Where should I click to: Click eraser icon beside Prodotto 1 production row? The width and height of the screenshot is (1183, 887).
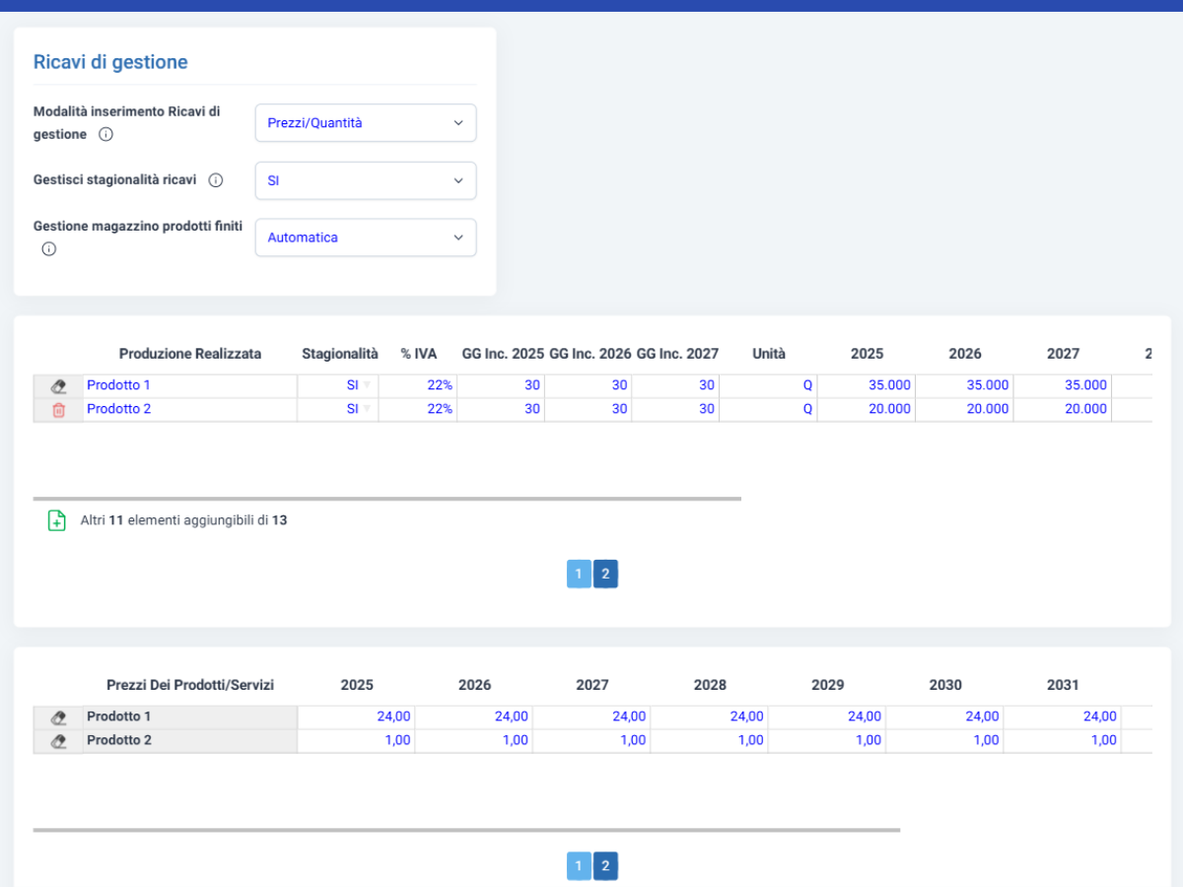58,385
